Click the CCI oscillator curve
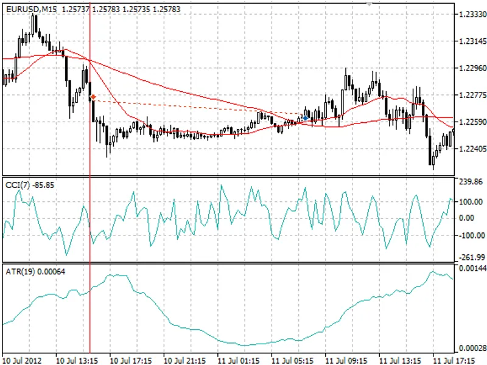This screenshot has width=487, height=365. (x=228, y=219)
